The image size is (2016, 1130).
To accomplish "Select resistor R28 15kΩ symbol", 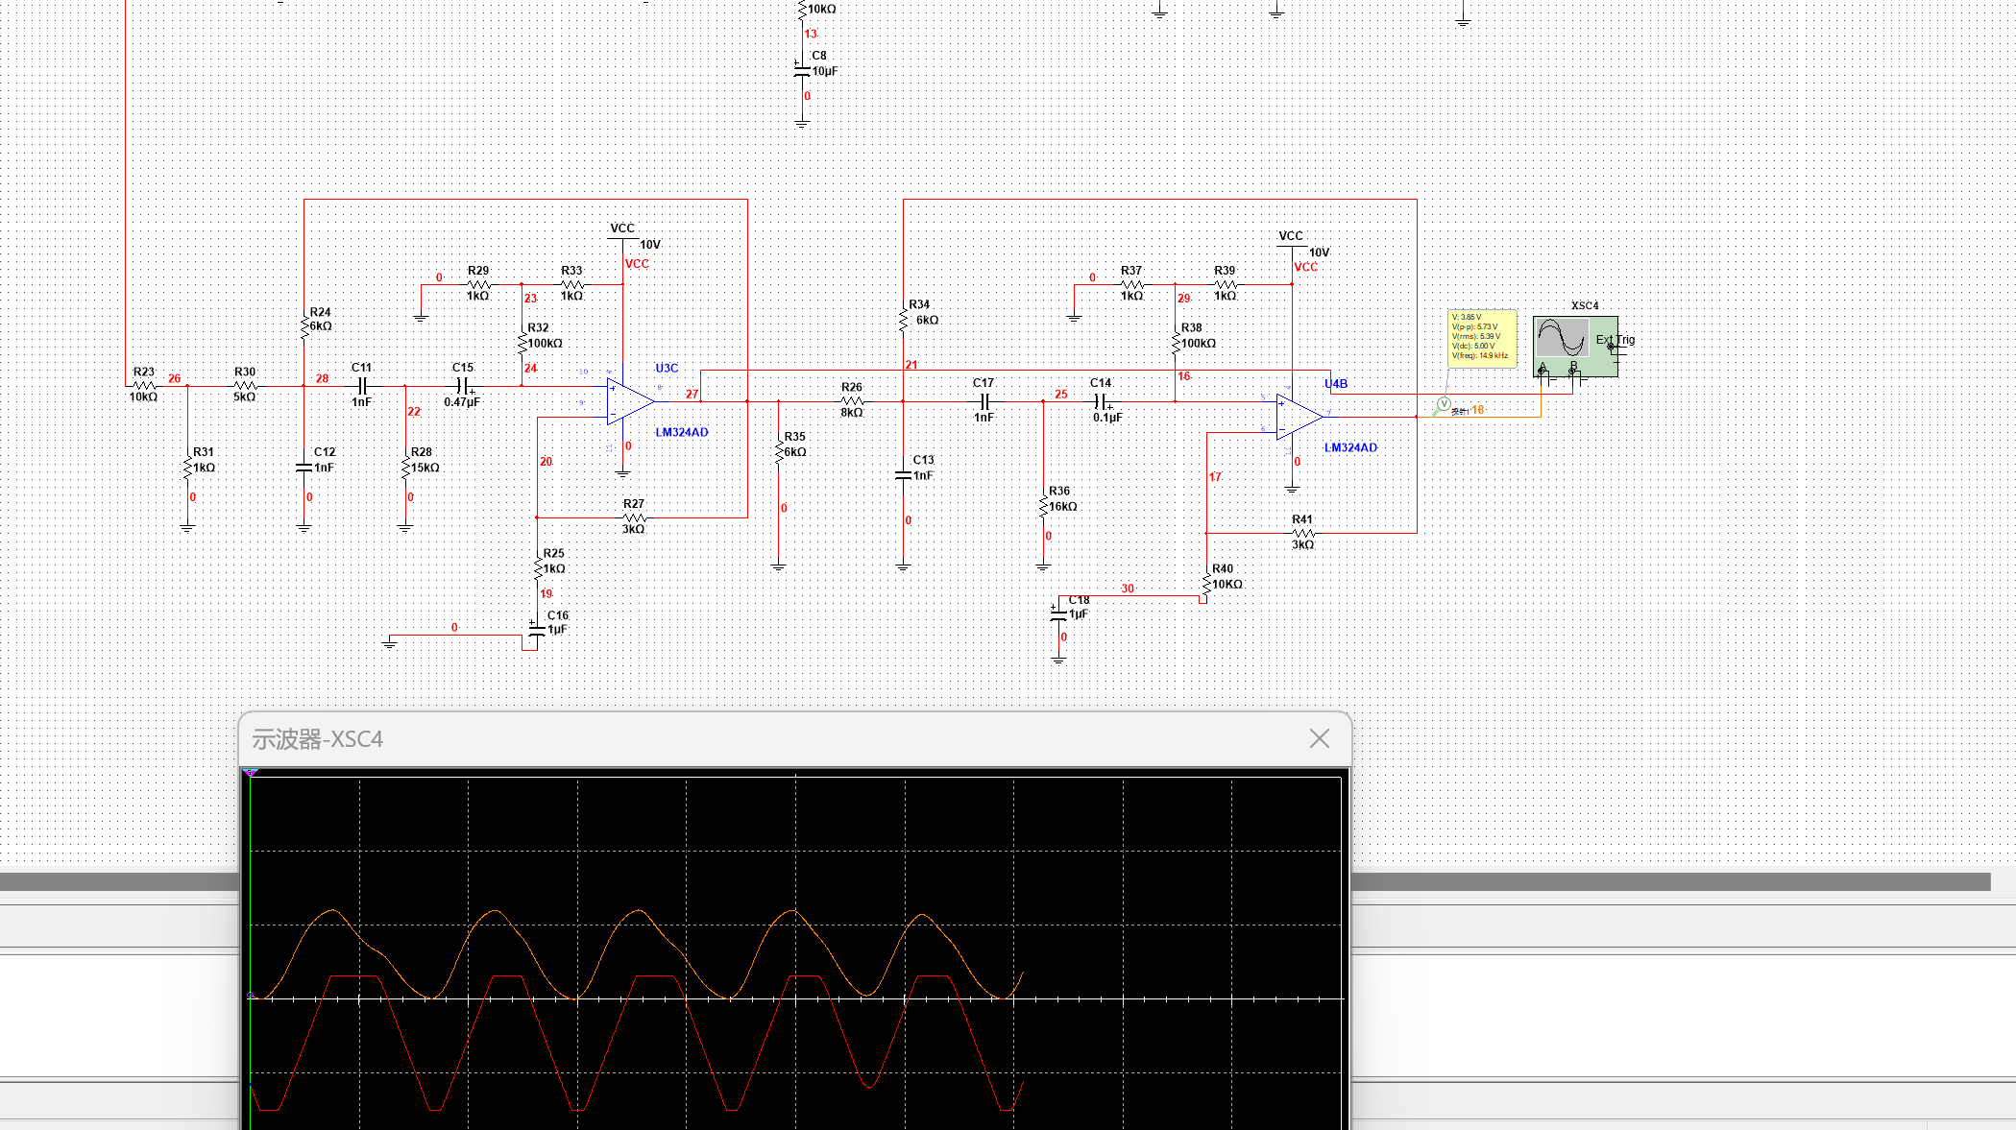I will [405, 468].
